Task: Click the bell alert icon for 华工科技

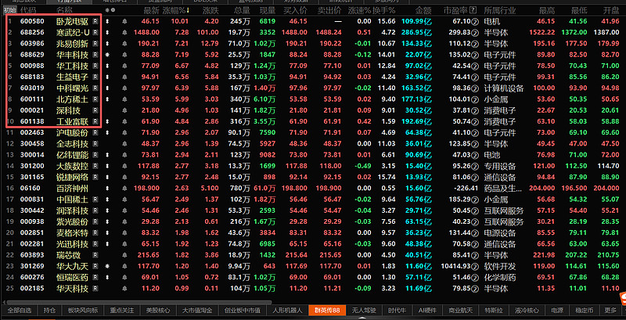Action: click(x=125, y=67)
